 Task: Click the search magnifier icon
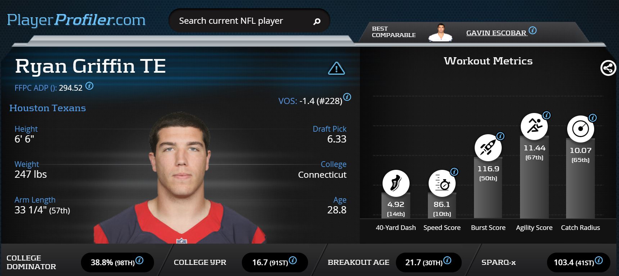[317, 22]
